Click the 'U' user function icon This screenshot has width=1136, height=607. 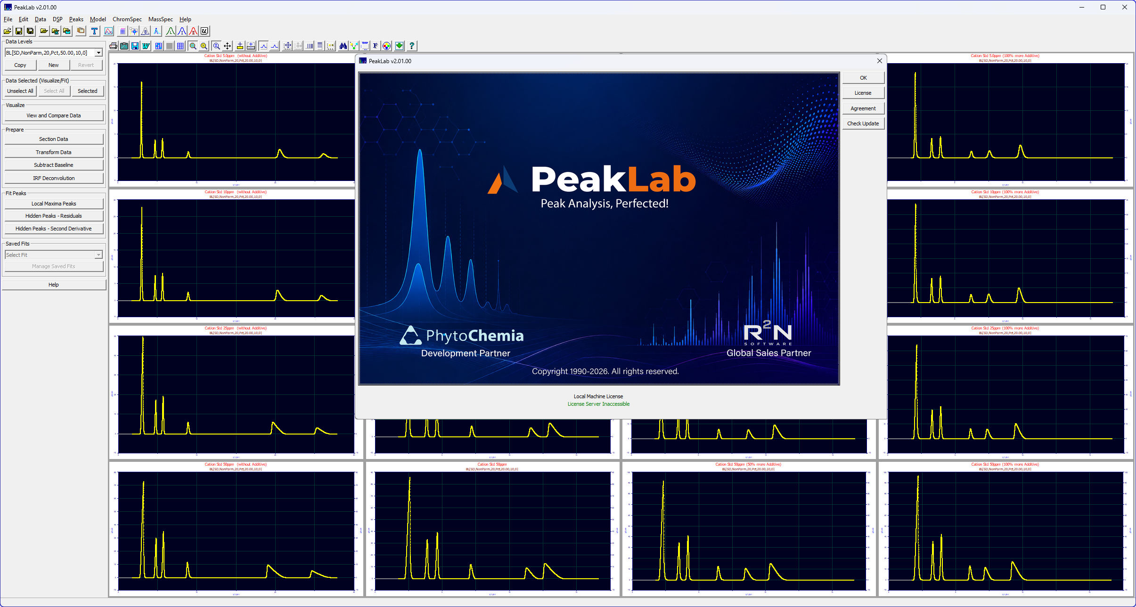204,31
